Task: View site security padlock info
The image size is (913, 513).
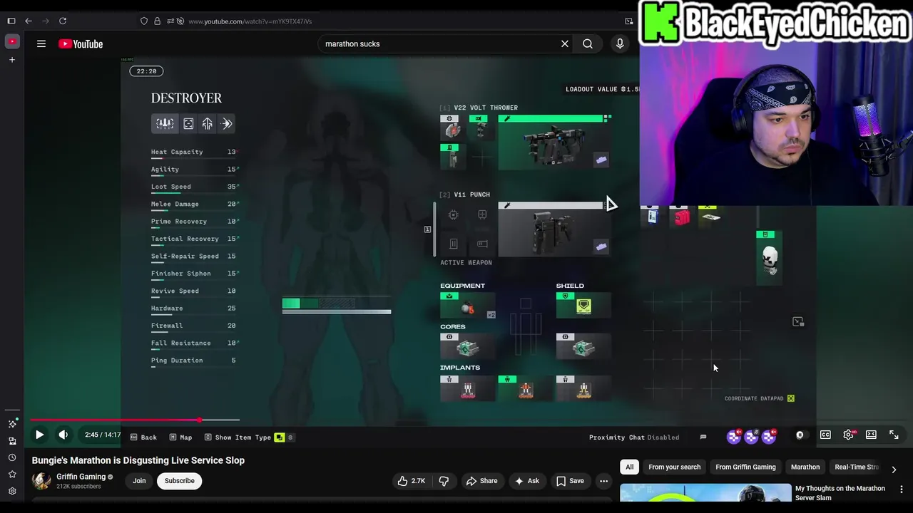Action: [x=157, y=21]
